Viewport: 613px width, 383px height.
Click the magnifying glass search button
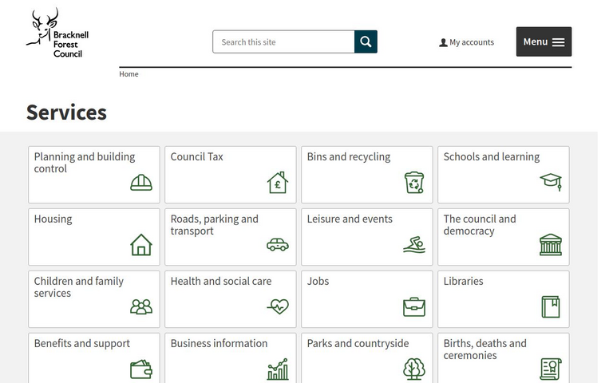pyautogui.click(x=366, y=41)
